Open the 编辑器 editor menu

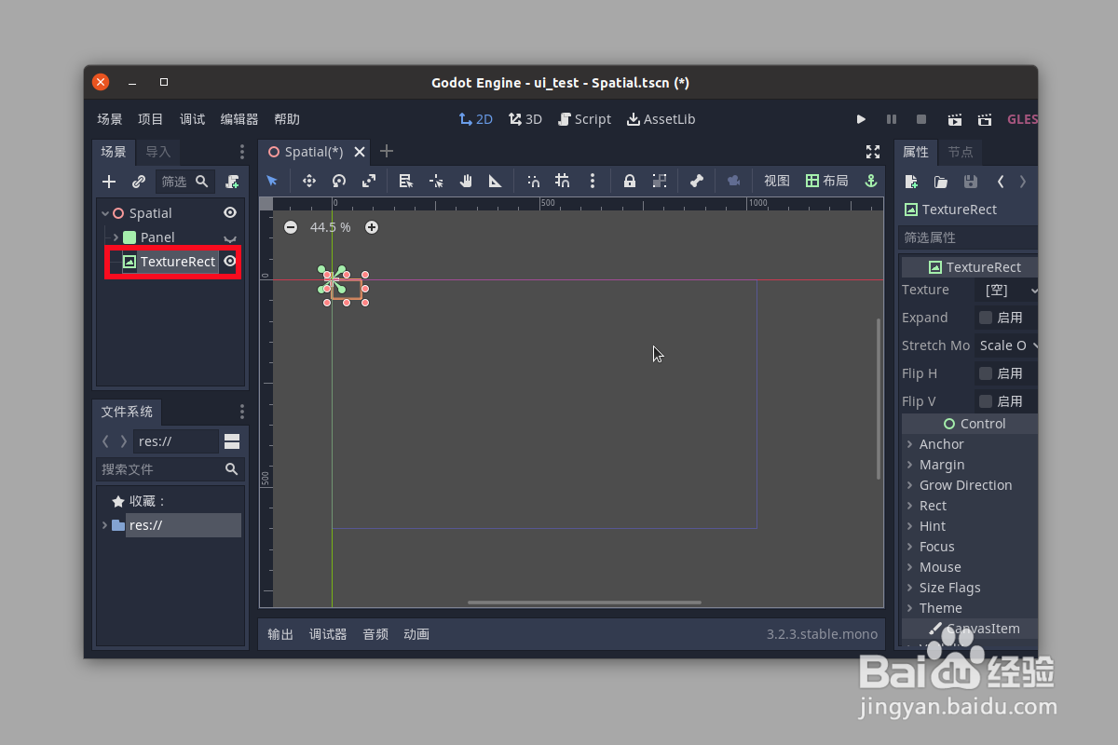pos(239,119)
